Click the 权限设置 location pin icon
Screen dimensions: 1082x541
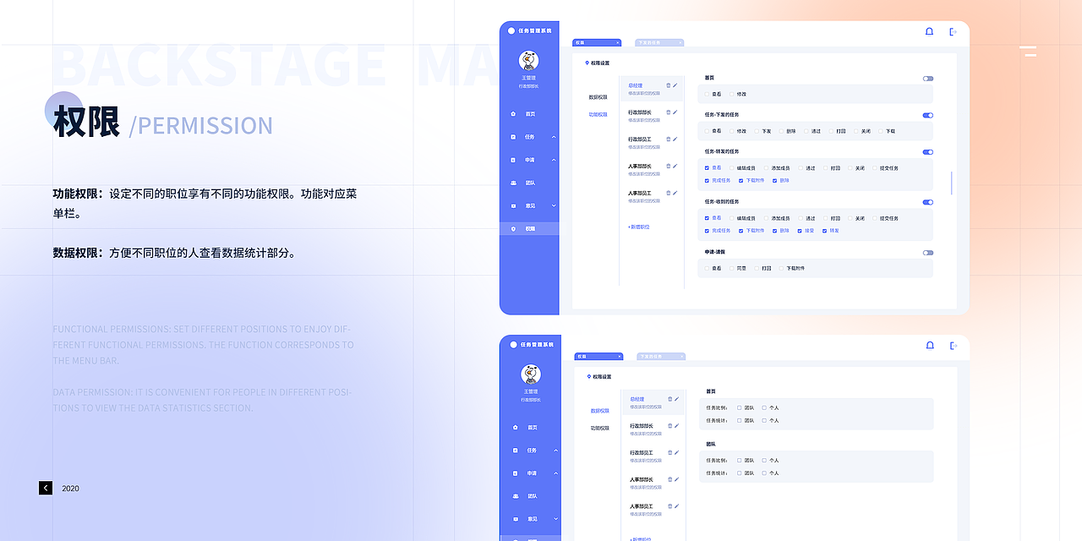coord(586,63)
